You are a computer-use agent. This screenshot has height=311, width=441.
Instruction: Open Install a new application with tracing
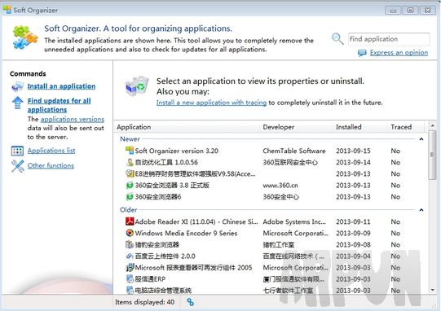pyautogui.click(x=211, y=103)
